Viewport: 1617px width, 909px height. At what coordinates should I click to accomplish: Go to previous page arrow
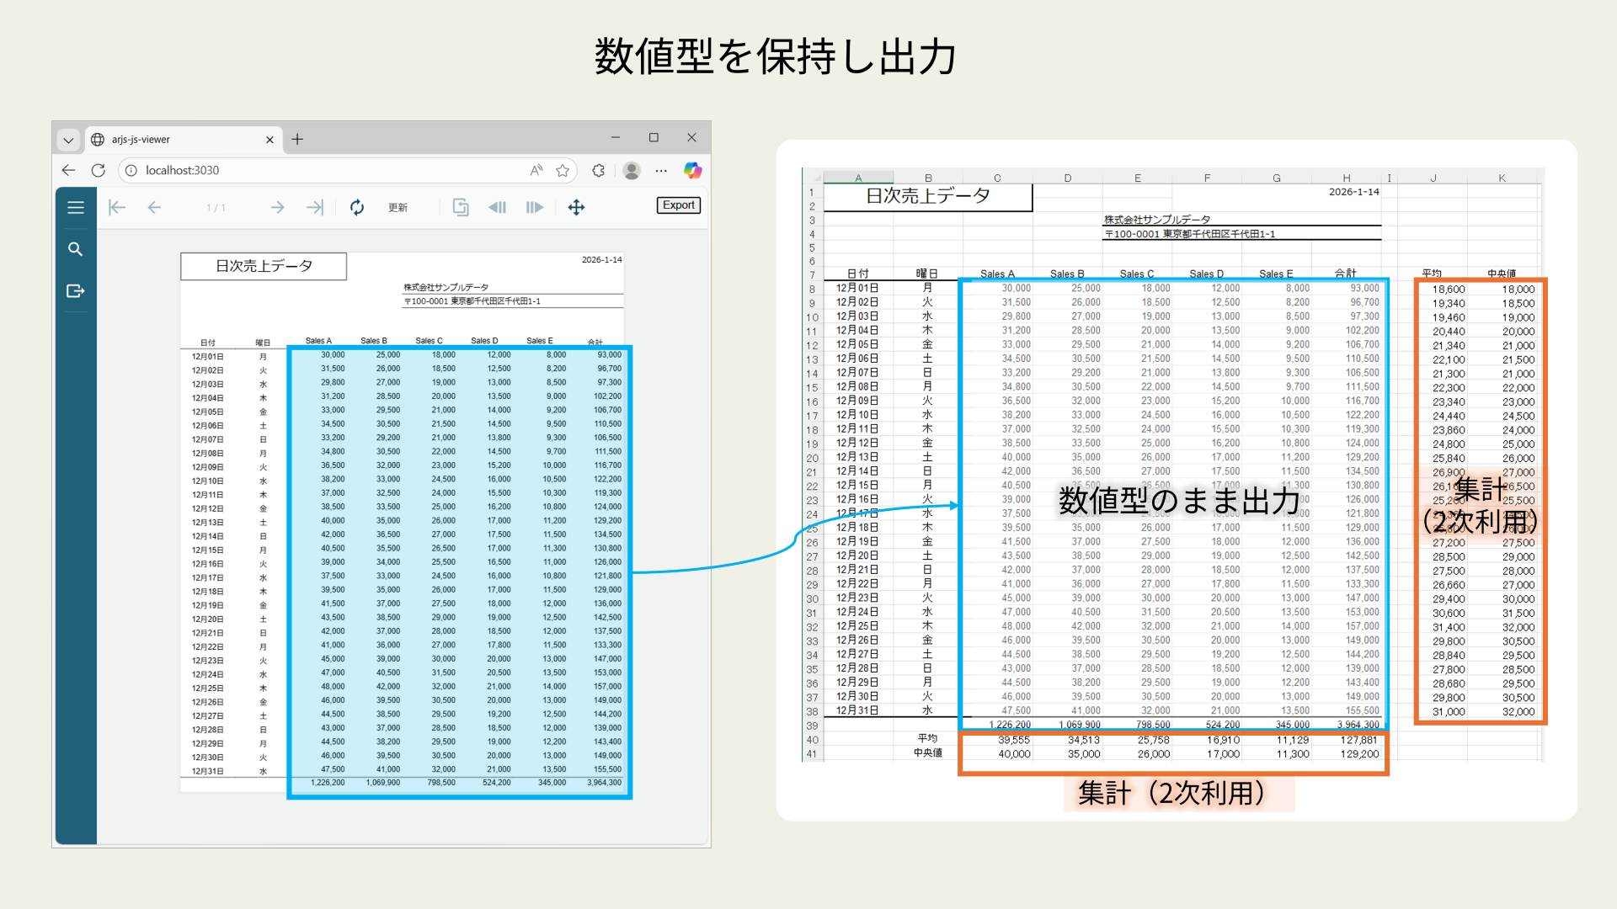tap(154, 207)
